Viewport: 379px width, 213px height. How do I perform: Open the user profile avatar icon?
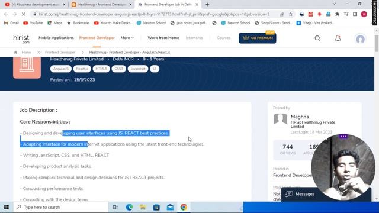click(x=360, y=38)
